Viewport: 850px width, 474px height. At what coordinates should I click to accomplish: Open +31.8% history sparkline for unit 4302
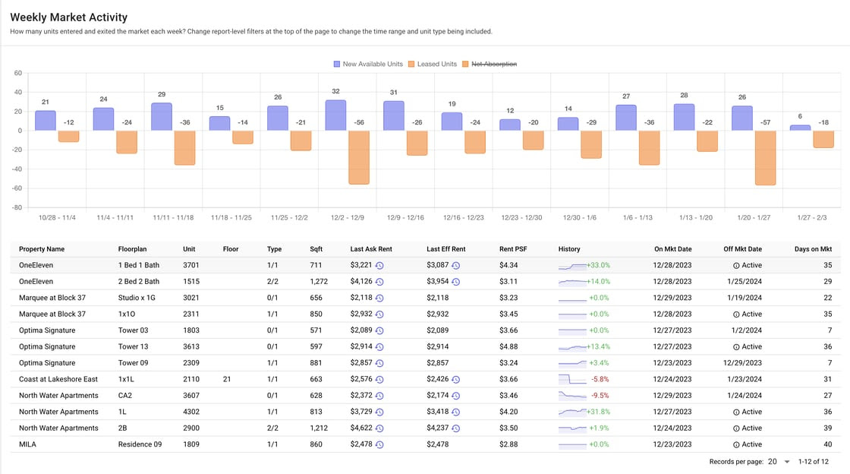click(x=572, y=412)
